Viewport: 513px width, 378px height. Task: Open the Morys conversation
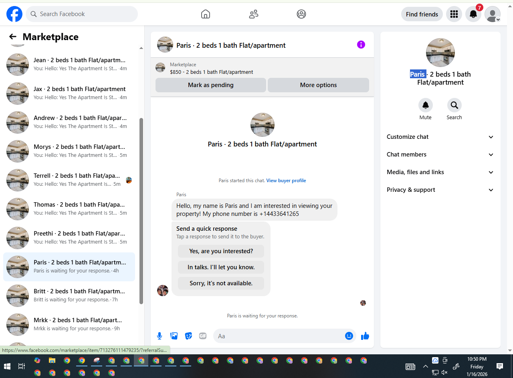tap(69, 151)
